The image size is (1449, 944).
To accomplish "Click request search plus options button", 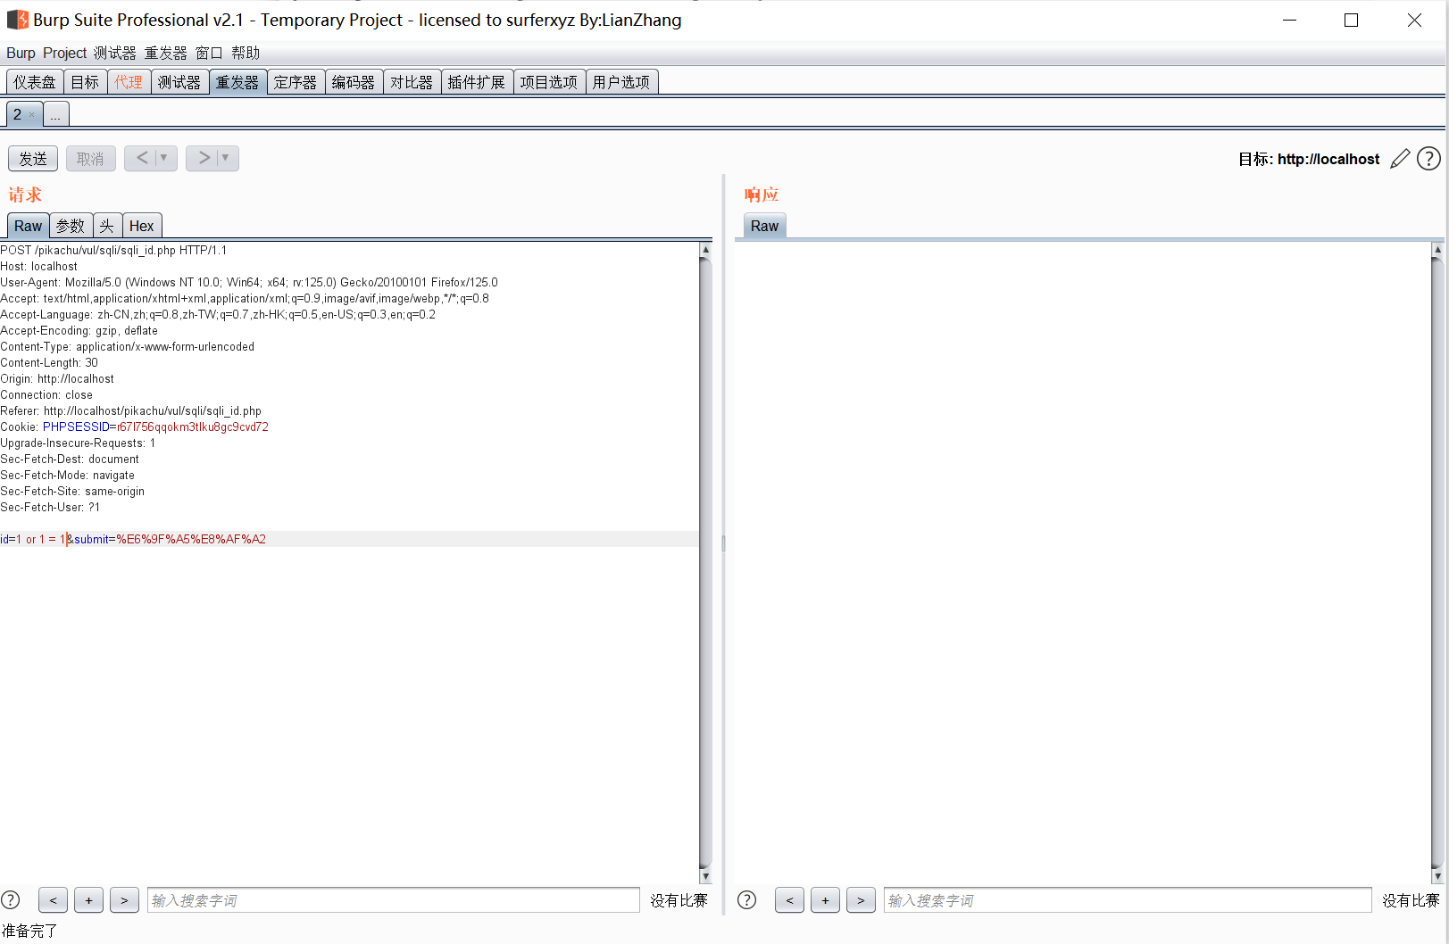I will pyautogui.click(x=88, y=900).
